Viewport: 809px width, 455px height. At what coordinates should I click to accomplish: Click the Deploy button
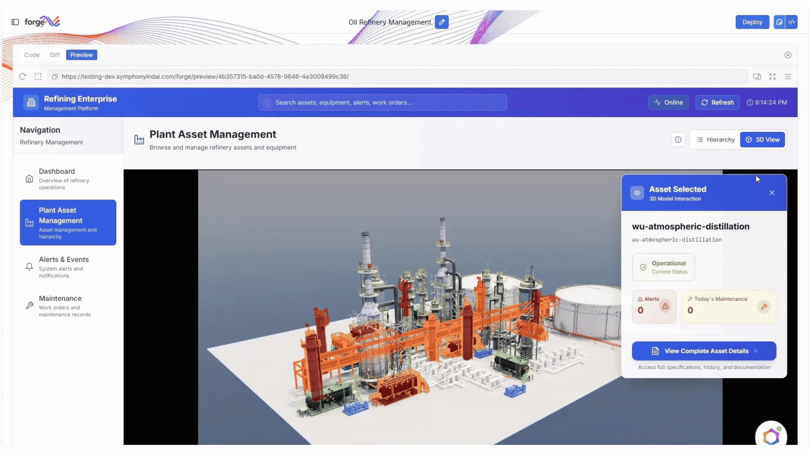pos(752,22)
